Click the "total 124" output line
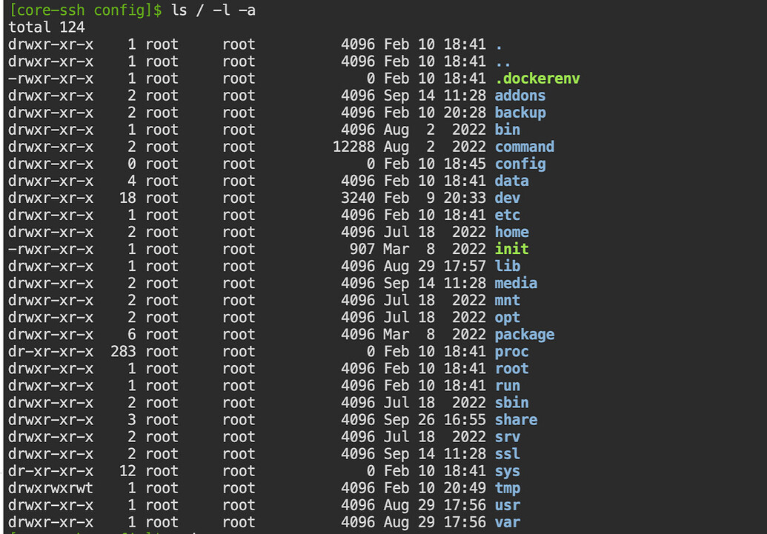The image size is (767, 534). click(x=47, y=27)
